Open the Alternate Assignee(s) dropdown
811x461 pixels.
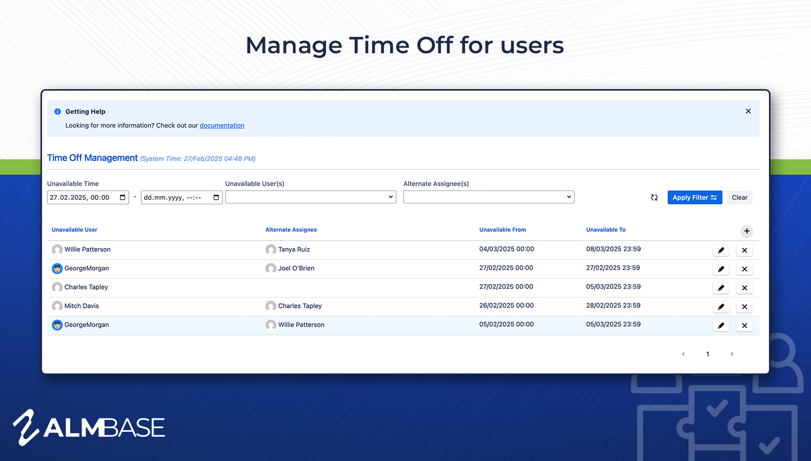click(x=489, y=197)
